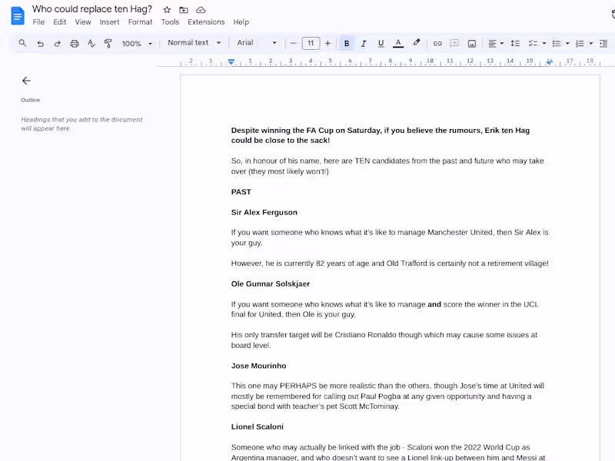Check the cloud save status icon
The width and height of the screenshot is (615, 461).
201,10
